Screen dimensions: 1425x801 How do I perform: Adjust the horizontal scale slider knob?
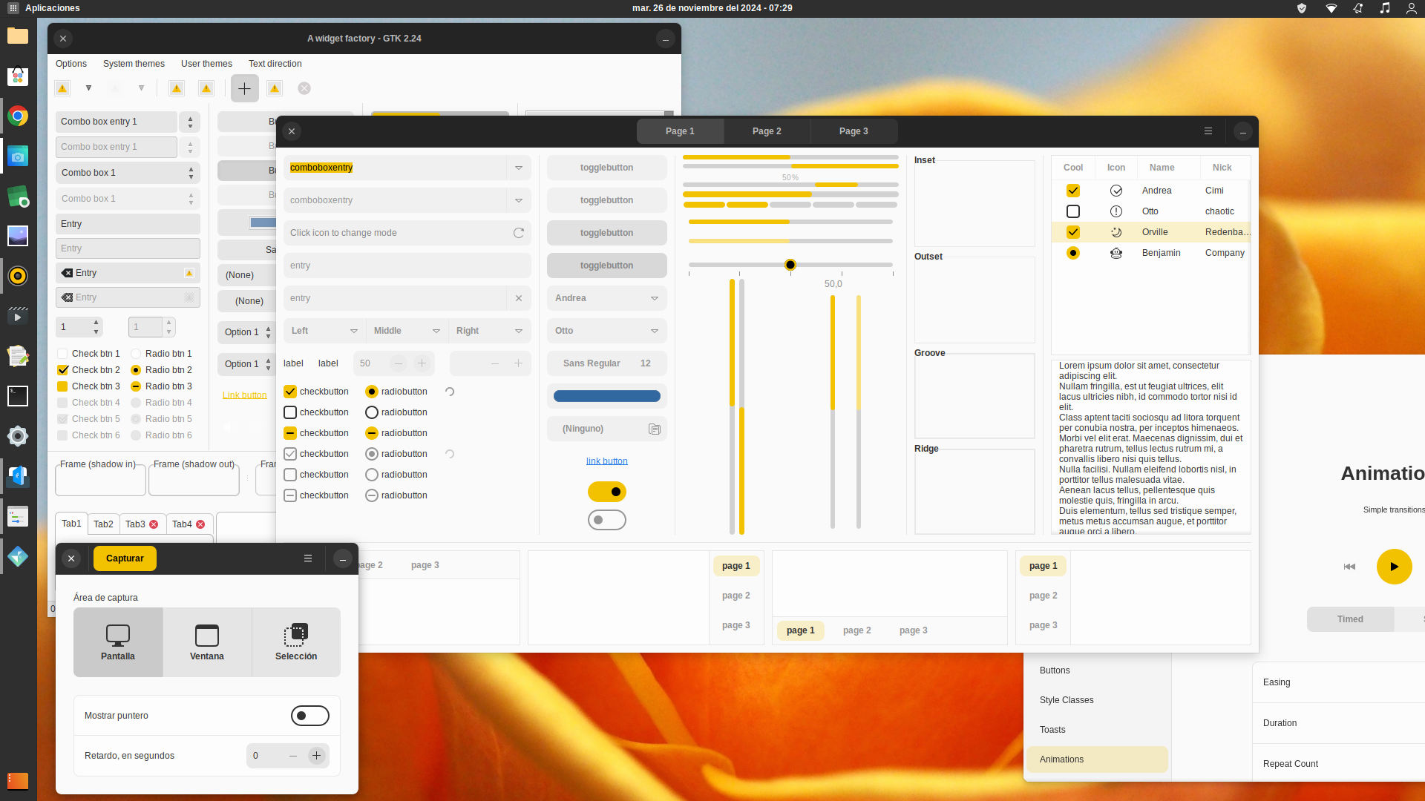790,265
